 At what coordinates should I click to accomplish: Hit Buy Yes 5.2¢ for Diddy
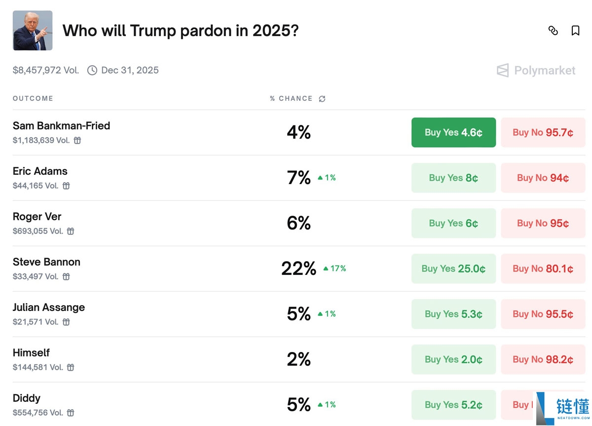(453, 405)
